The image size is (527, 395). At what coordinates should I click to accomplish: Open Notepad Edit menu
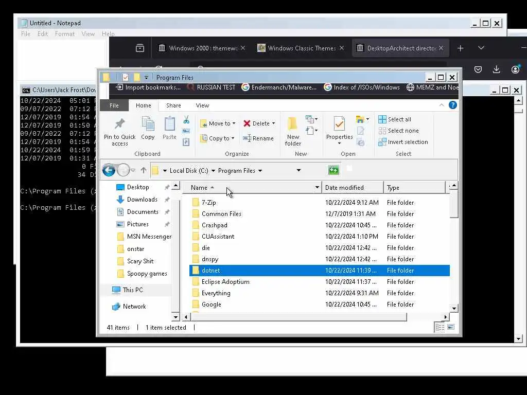pyautogui.click(x=42, y=34)
